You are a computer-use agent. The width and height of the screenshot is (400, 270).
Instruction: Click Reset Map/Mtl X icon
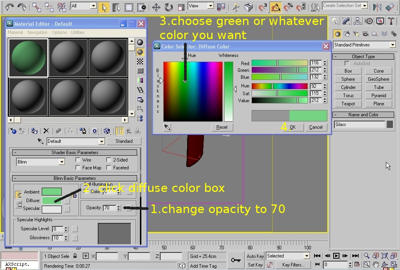click(46, 131)
